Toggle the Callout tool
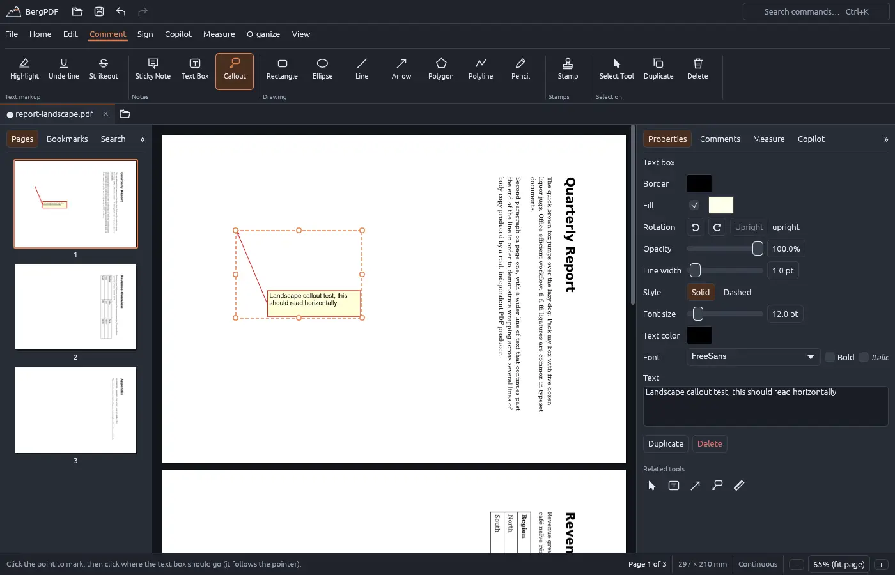This screenshot has height=575, width=895. pos(235,71)
